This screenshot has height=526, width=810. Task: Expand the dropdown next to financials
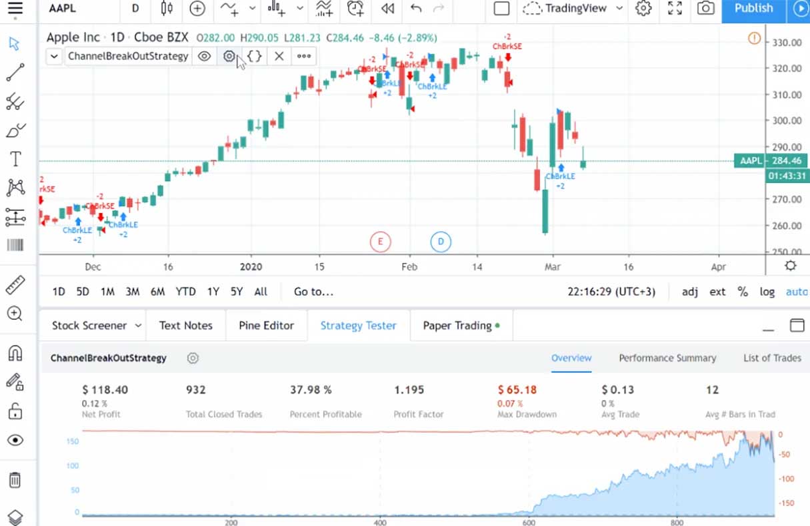[x=300, y=9]
